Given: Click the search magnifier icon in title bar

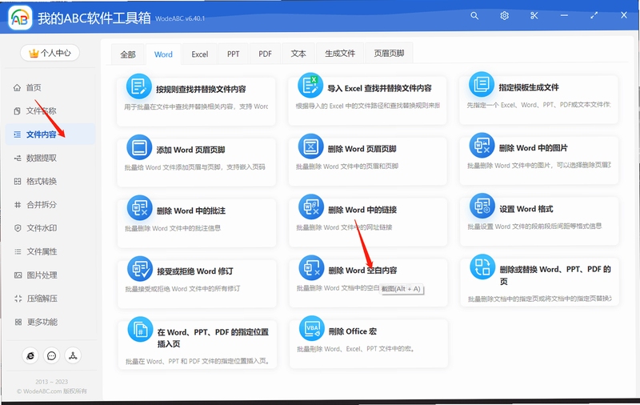Looking at the screenshot, I should (x=474, y=15).
